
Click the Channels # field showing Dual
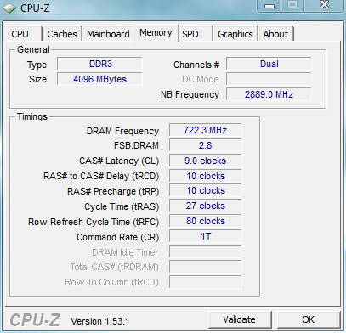(269, 64)
